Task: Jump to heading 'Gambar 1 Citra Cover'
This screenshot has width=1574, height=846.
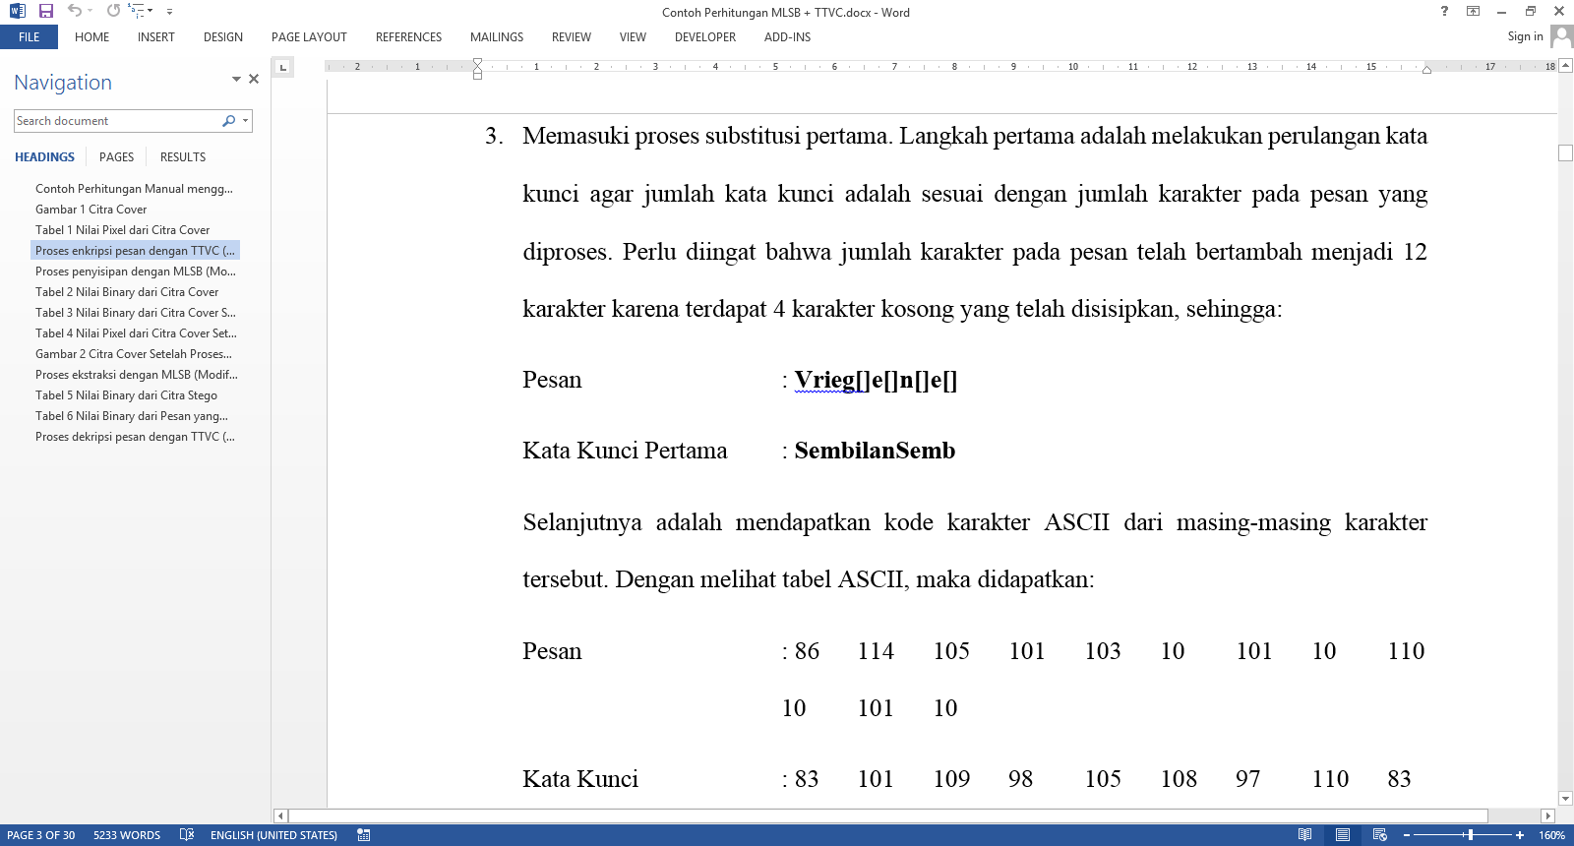Action: pos(91,210)
